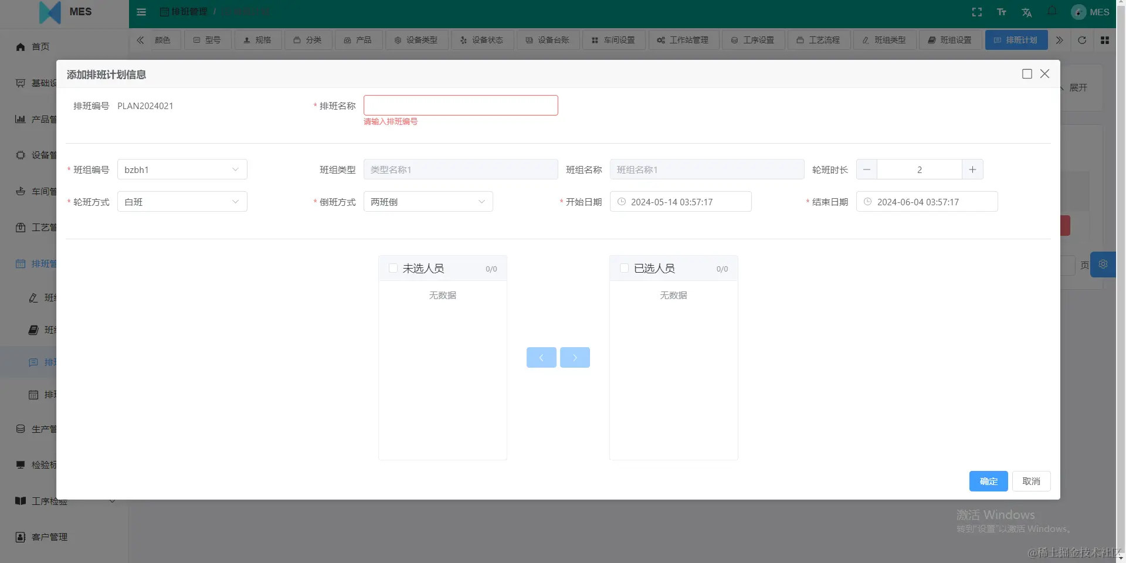The height and width of the screenshot is (563, 1126).
Task: Maximize the 添加排班计划信息 dialog
Action: pos(1027,74)
